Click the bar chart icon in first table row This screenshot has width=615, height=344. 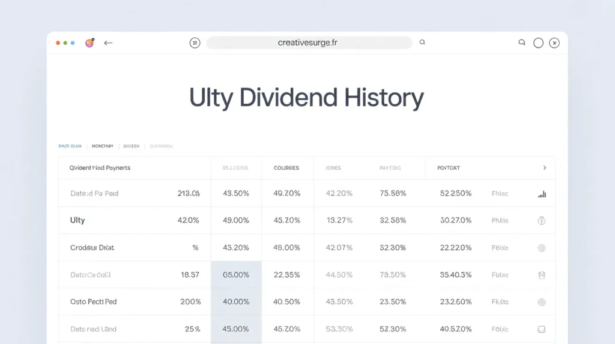click(542, 194)
